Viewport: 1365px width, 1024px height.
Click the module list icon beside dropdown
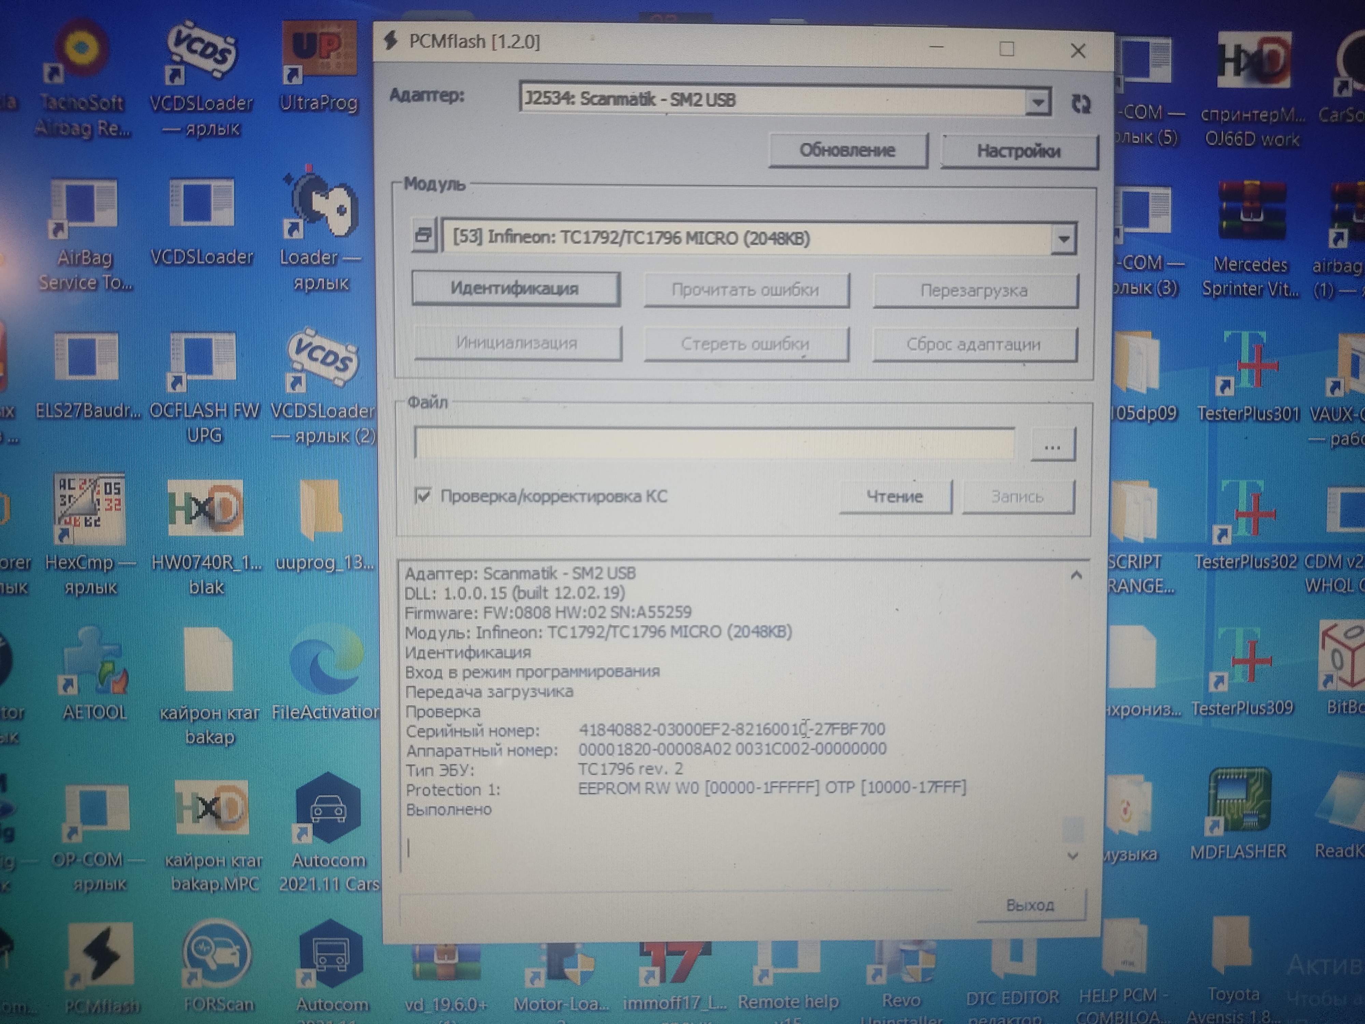(424, 235)
